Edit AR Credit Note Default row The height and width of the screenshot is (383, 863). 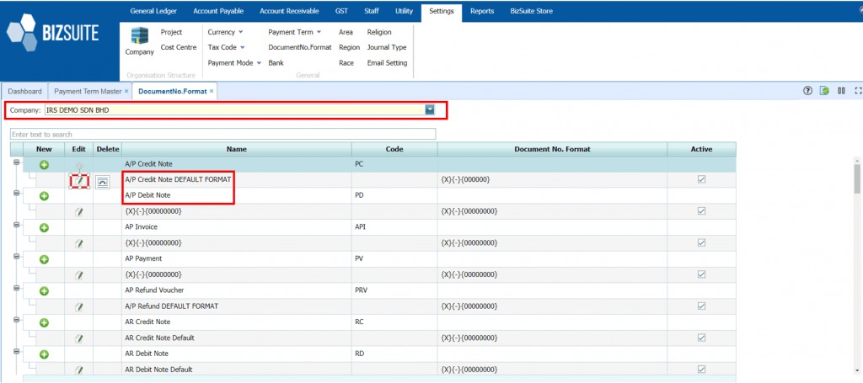79,338
